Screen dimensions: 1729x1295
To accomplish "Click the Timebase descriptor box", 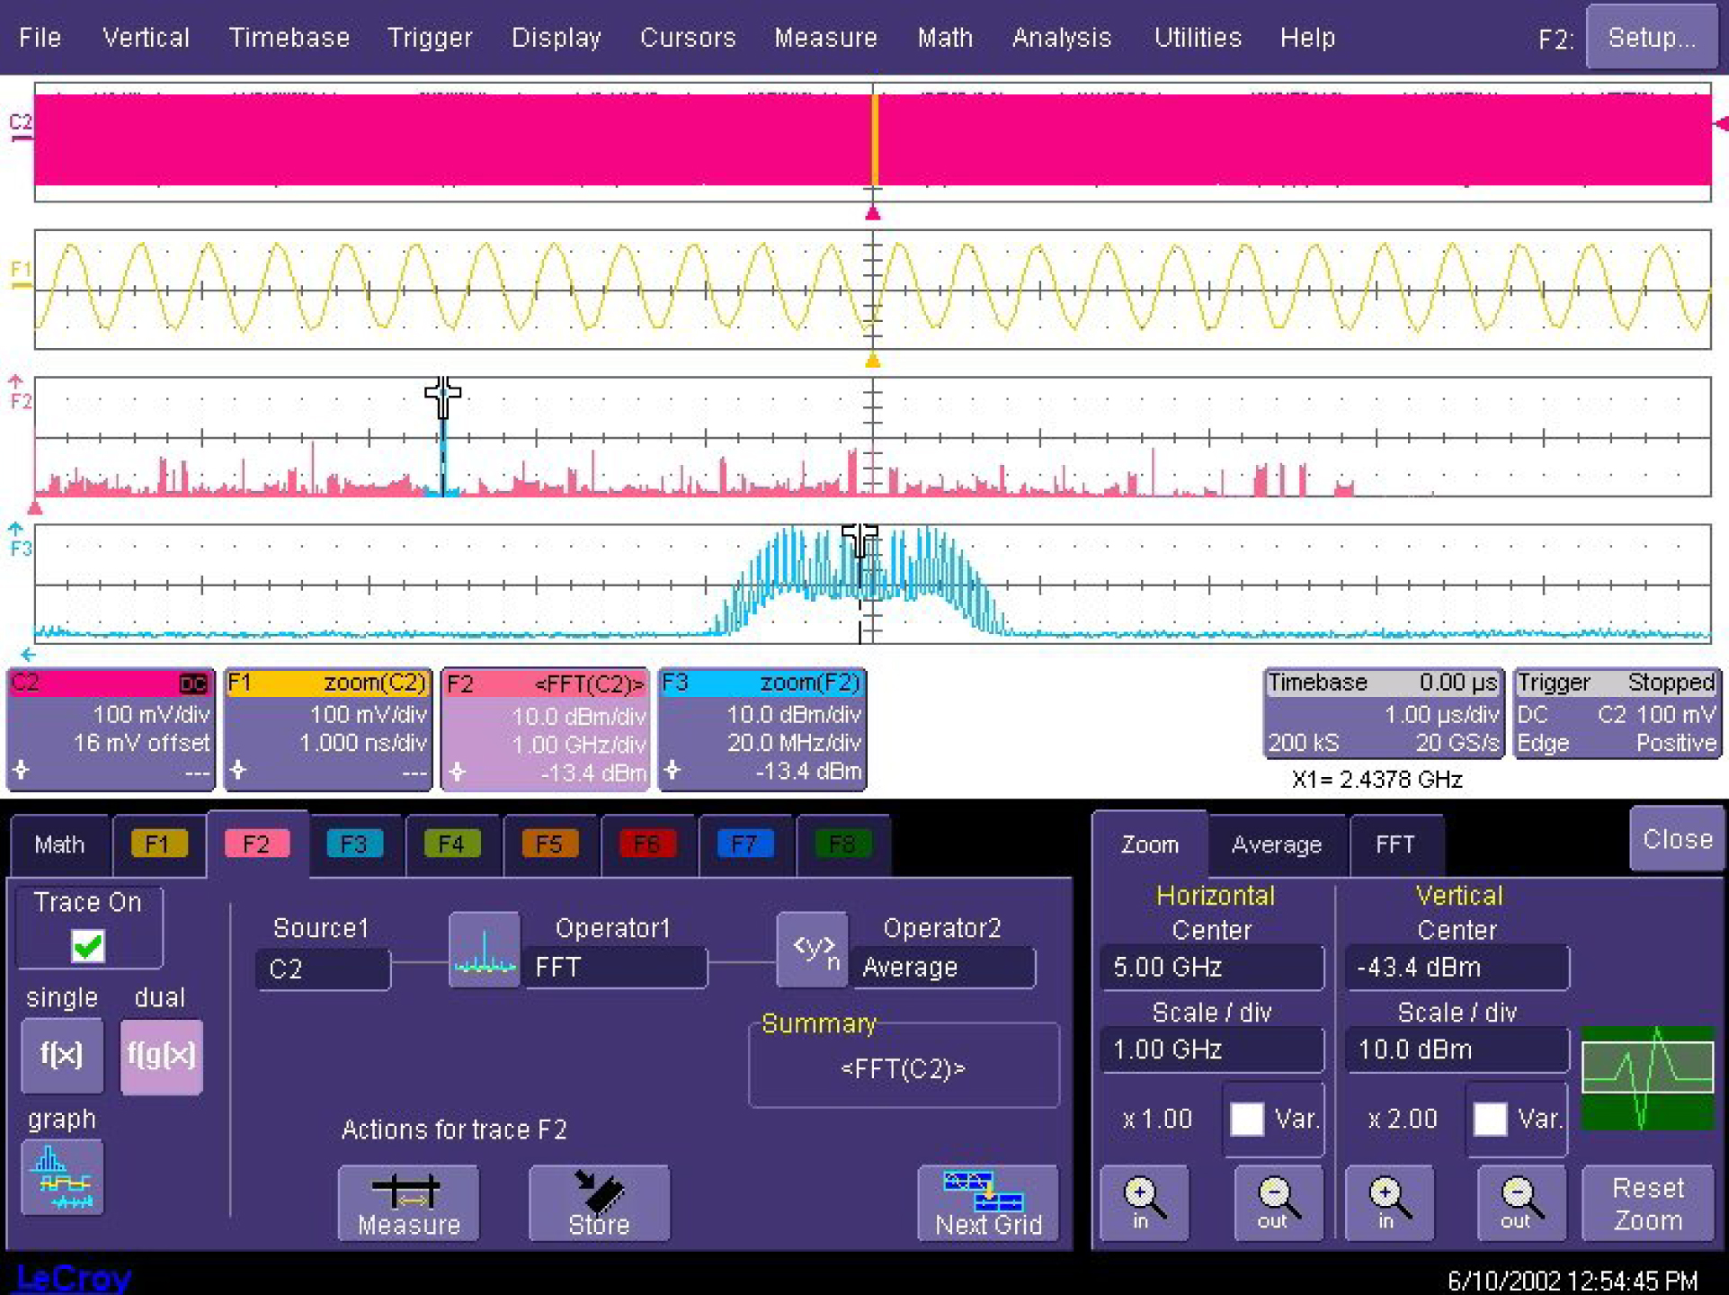I will coord(1384,713).
